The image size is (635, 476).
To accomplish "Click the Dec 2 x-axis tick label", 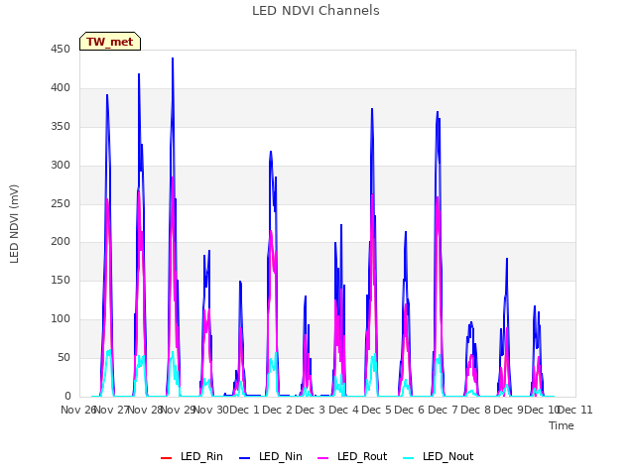I will pyautogui.click(x=278, y=410).
